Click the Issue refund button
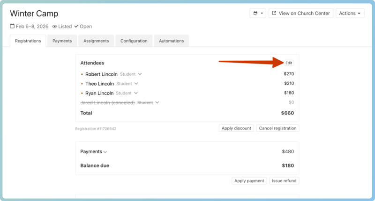The width and height of the screenshot is (375, 201). coord(284,181)
